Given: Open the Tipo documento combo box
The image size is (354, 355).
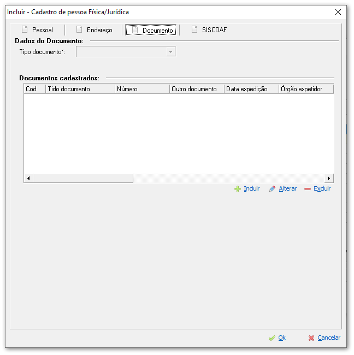Looking at the screenshot, I should (x=126, y=52).
